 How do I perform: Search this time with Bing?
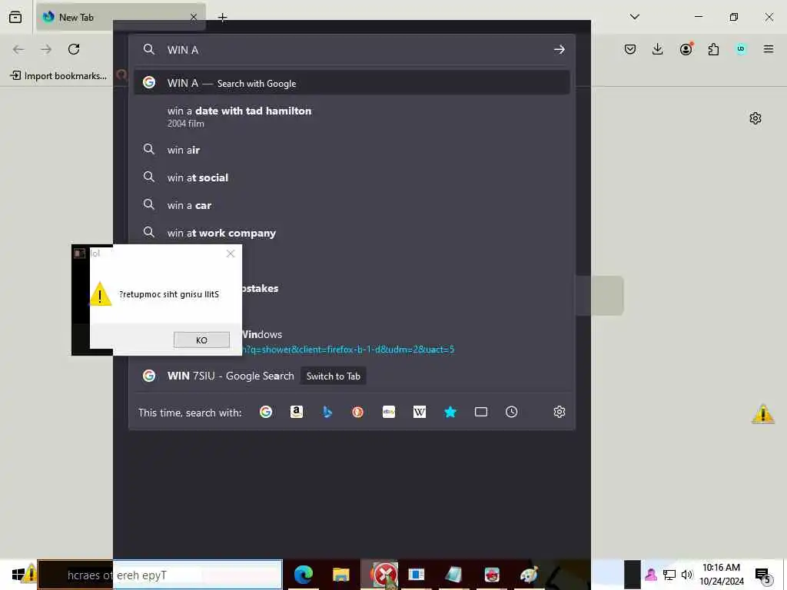pyautogui.click(x=327, y=413)
